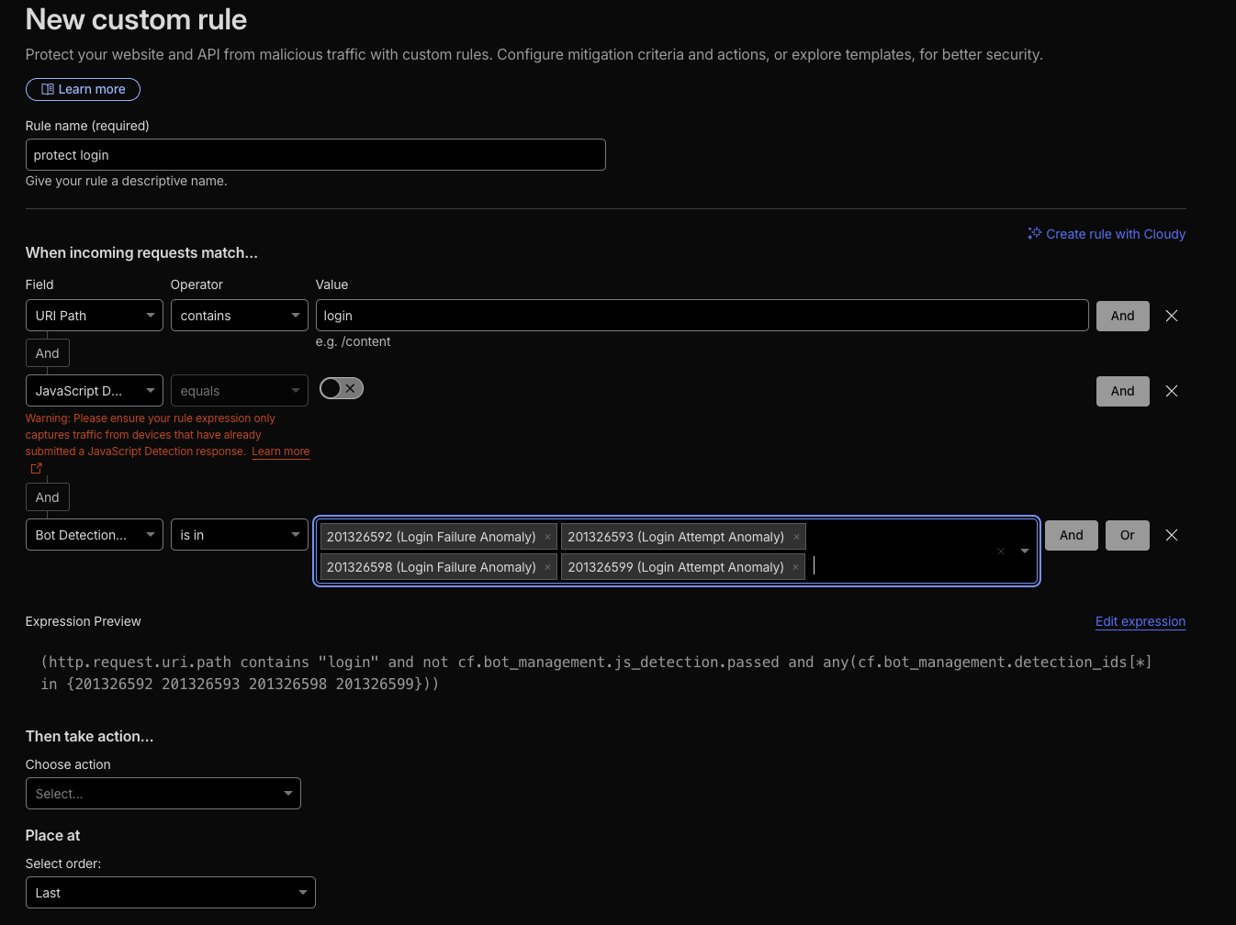
Task: Remove the 201326592 Login Failure Anomaly tag
Action: tap(546, 536)
